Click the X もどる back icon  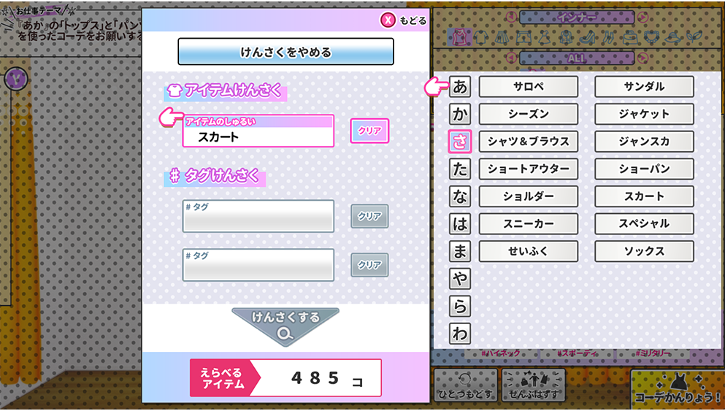[x=388, y=20]
